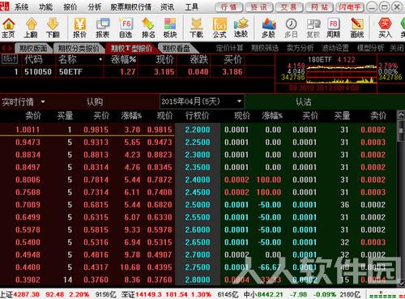Open the 工具 menu
Image resolution: width=405 pixels, height=299 pixels.
pyautogui.click(x=191, y=7)
